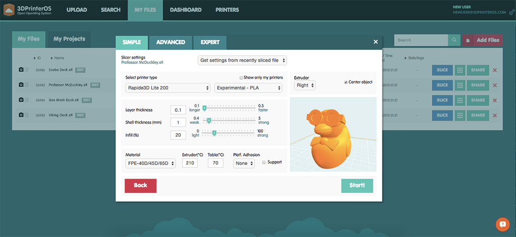Open the orange help chat bubble

click(x=502, y=224)
